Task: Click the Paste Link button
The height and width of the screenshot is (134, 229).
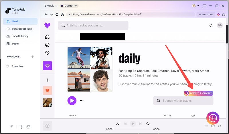Action: 206,14
